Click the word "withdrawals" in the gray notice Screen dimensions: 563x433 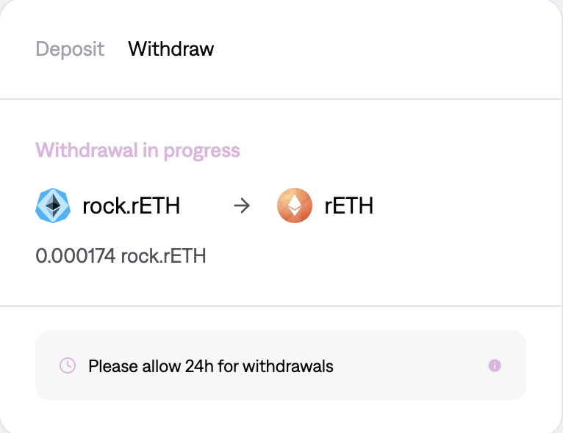pos(288,365)
